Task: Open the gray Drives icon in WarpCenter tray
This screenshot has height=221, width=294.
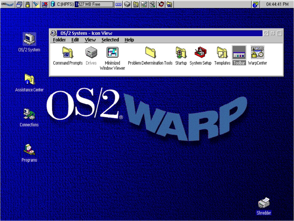Action: coord(127,4)
